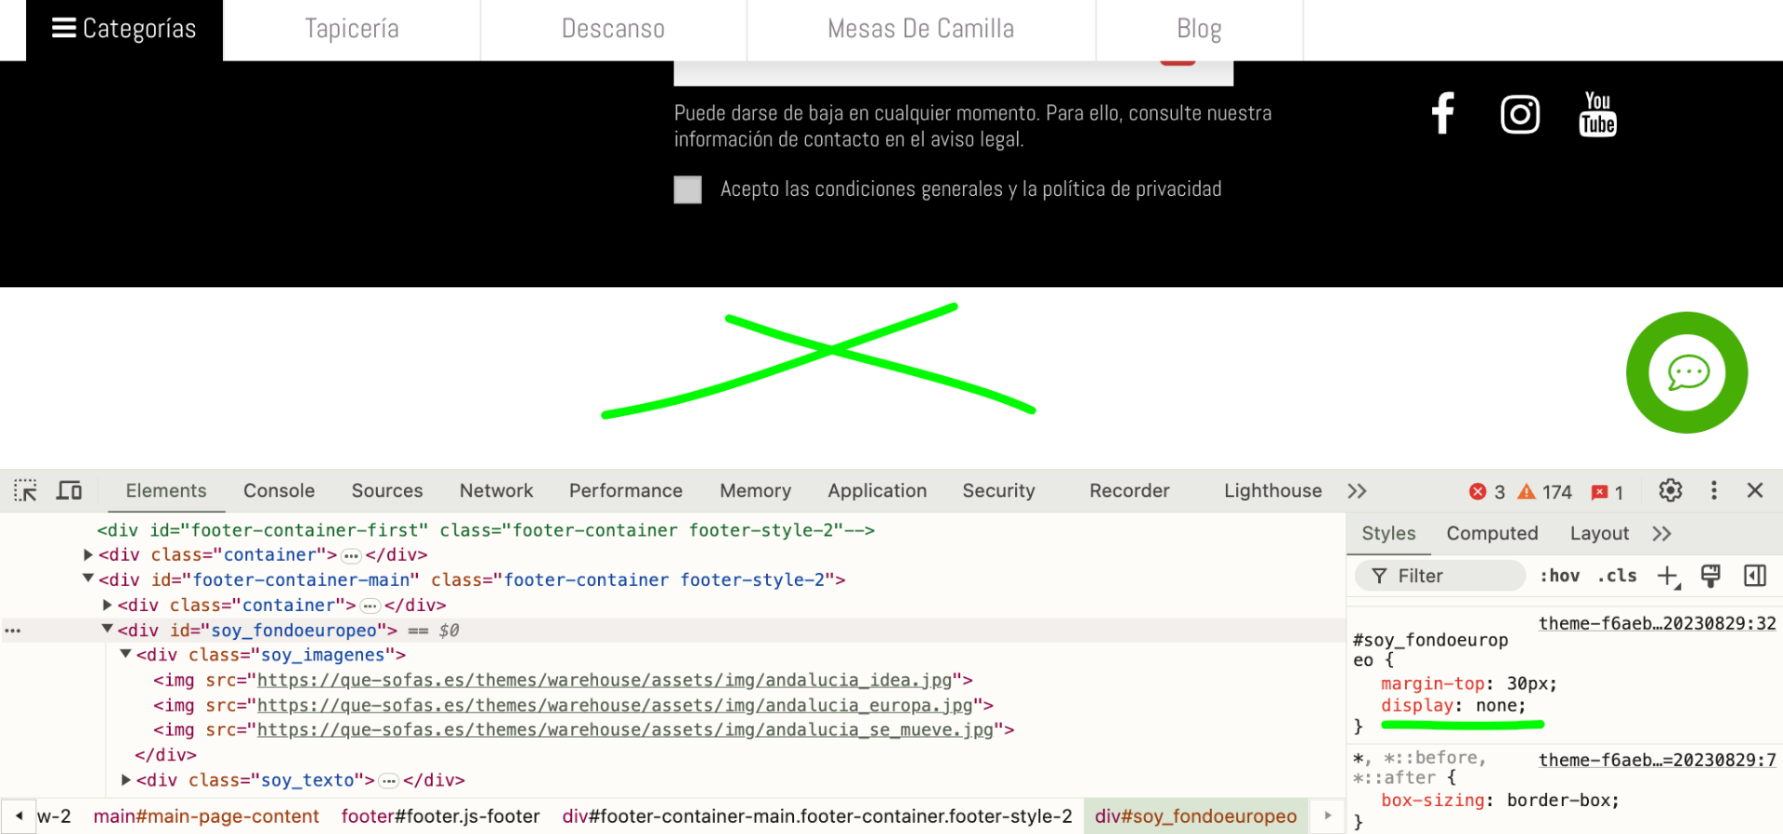Expand collapsed content ellipsis of soy_texto div

coord(389,781)
